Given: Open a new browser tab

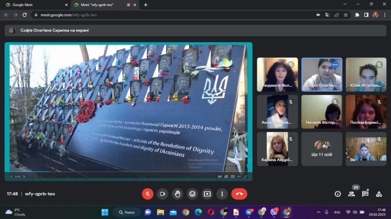Looking at the screenshot, I should pyautogui.click(x=146, y=5).
